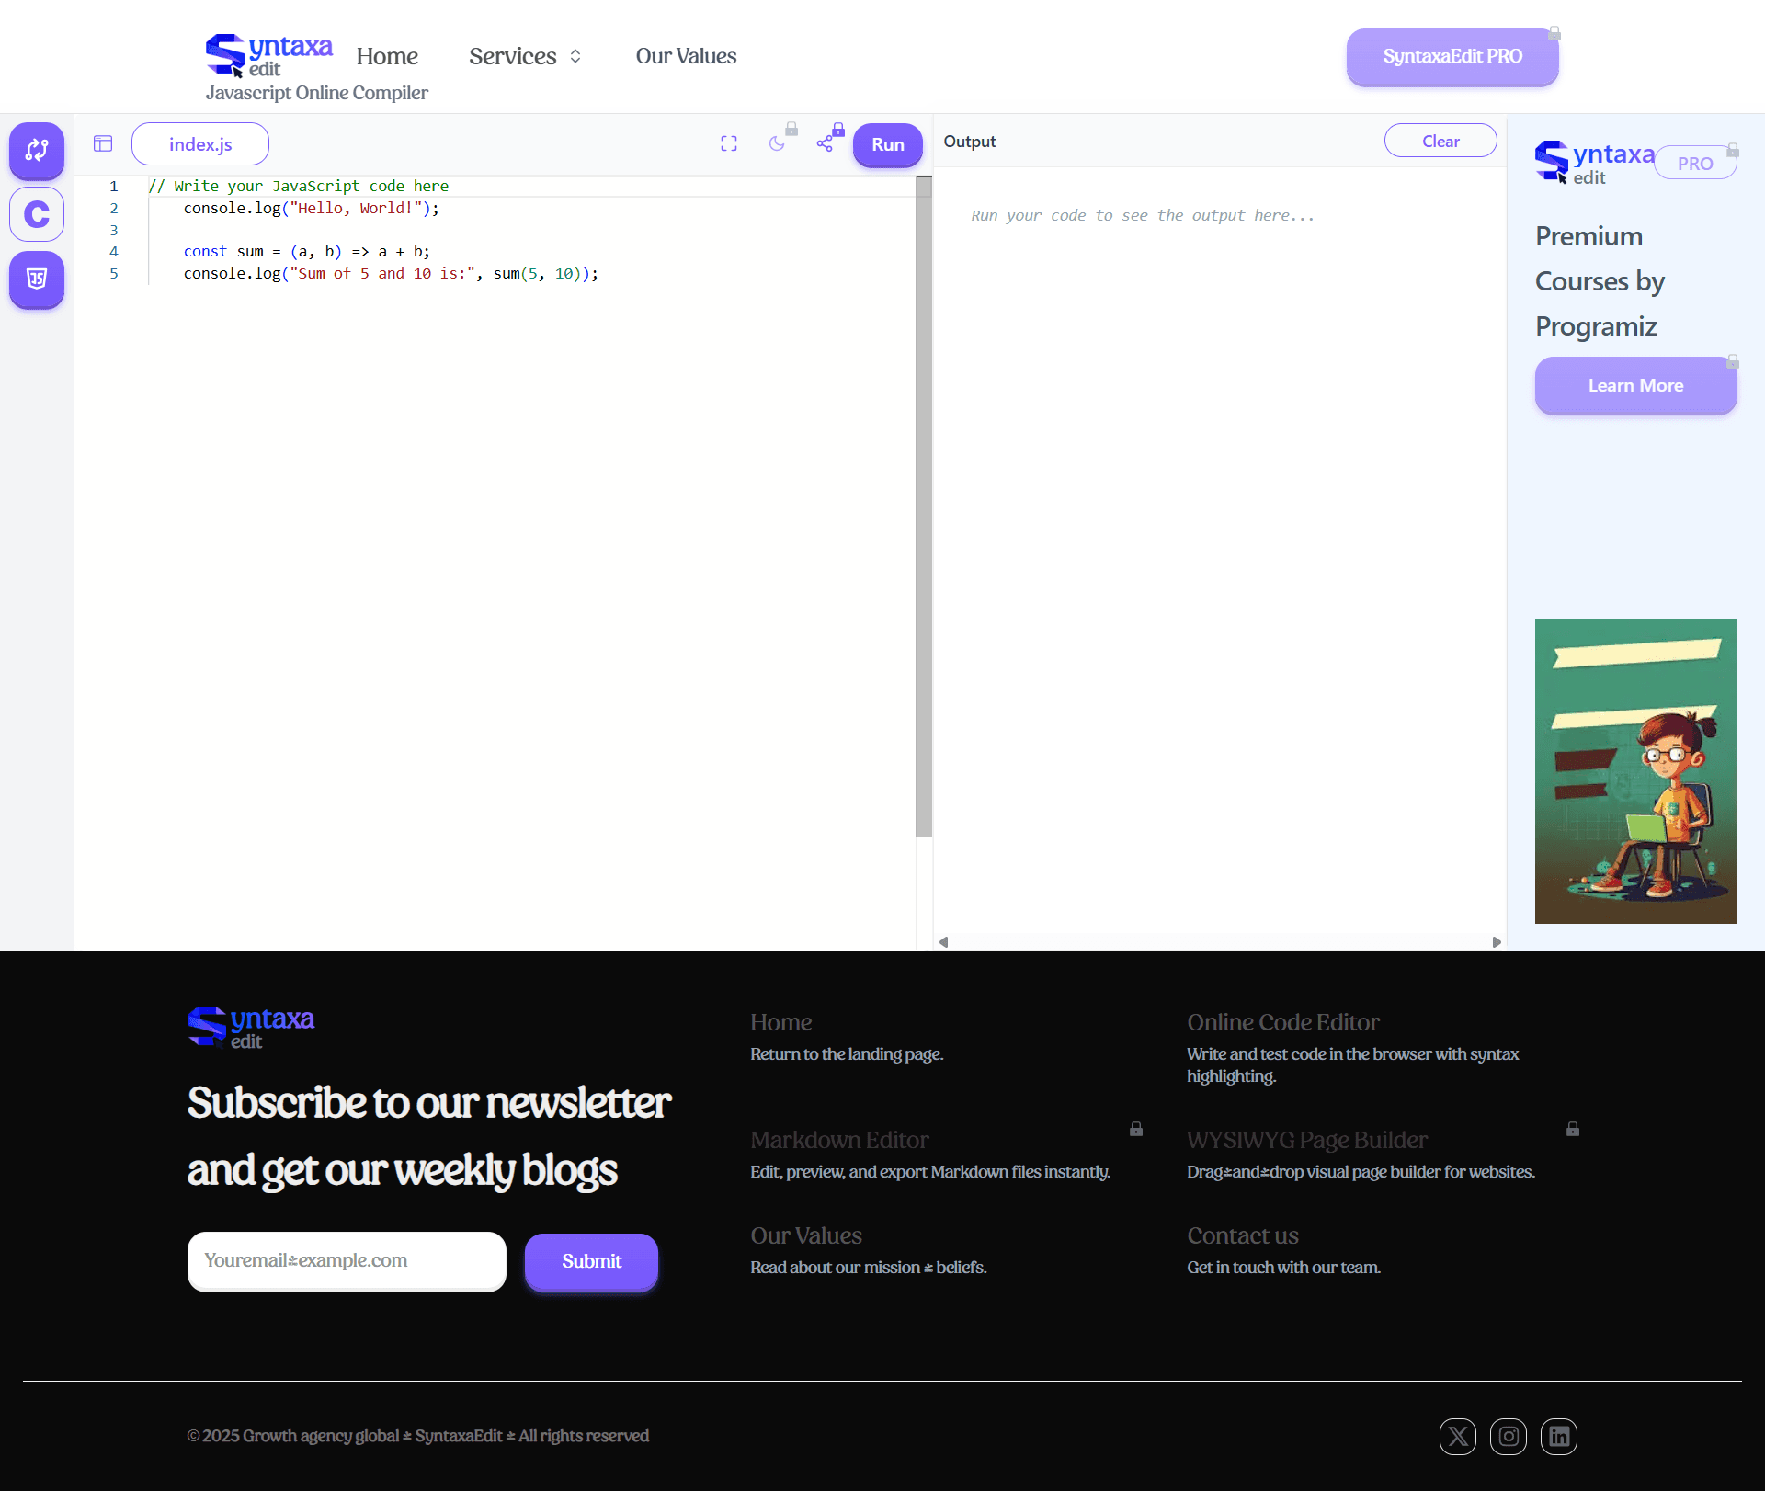Clear the output panel
Screen dimensions: 1765x1491
click(1440, 141)
